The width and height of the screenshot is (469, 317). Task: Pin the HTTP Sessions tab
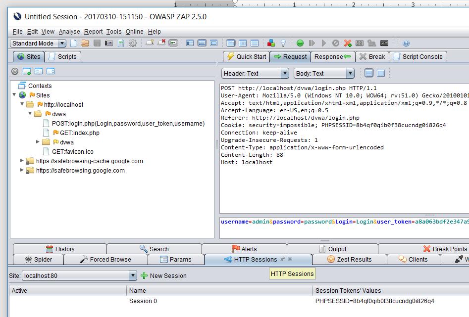point(283,259)
